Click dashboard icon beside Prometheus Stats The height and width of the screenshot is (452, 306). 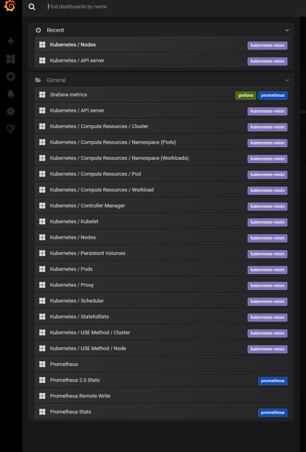tap(42, 412)
